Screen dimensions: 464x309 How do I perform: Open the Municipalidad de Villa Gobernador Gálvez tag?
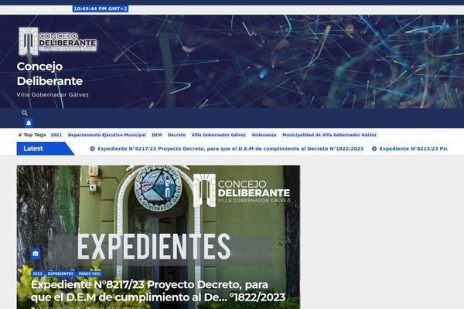coord(329,135)
